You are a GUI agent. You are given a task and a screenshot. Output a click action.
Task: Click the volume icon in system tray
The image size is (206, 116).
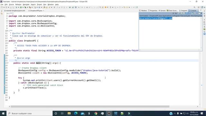coord(187,113)
